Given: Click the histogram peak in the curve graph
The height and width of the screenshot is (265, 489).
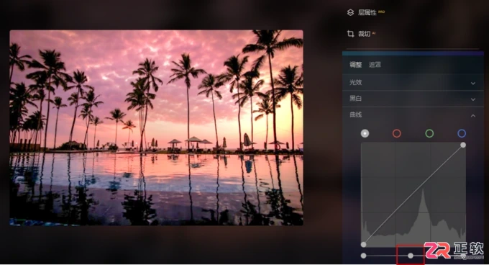Looking at the screenshot, I should 423,191.
